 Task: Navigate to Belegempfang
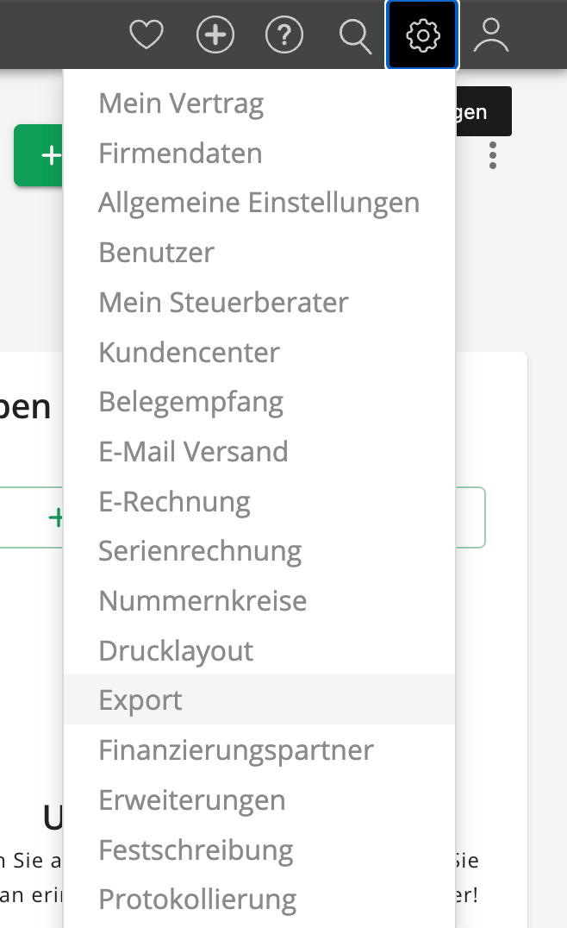coord(190,401)
